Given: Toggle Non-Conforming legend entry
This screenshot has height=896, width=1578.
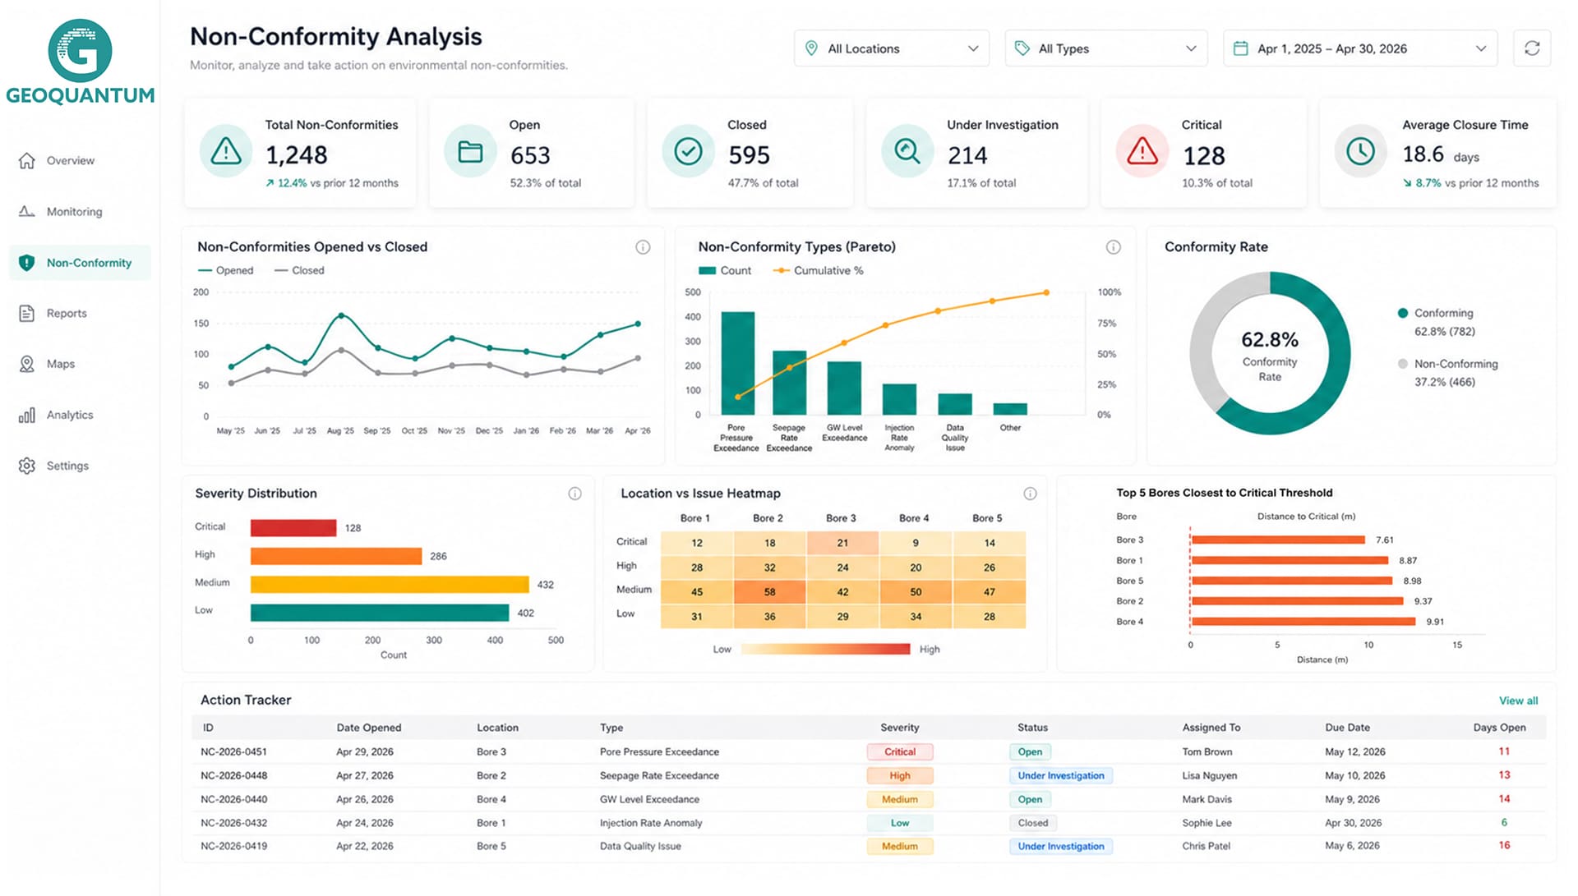Looking at the screenshot, I should pos(1447,364).
